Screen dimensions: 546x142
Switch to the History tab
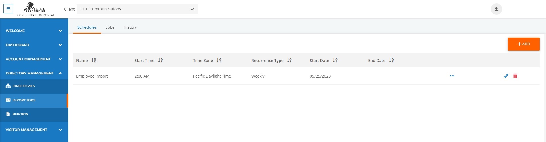[x=130, y=27]
